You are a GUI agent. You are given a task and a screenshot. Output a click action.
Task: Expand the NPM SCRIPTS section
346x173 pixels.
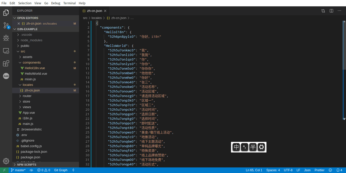tap(27, 165)
